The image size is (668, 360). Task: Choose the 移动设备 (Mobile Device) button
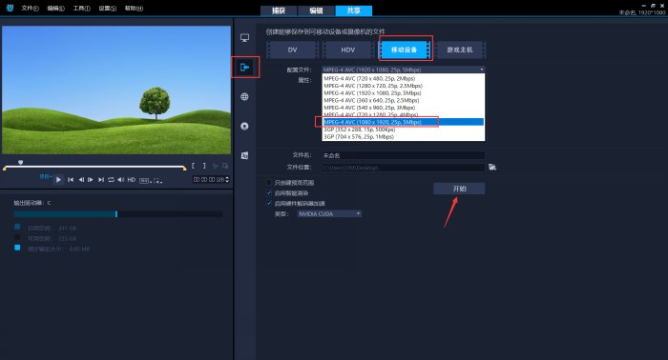[x=405, y=50]
